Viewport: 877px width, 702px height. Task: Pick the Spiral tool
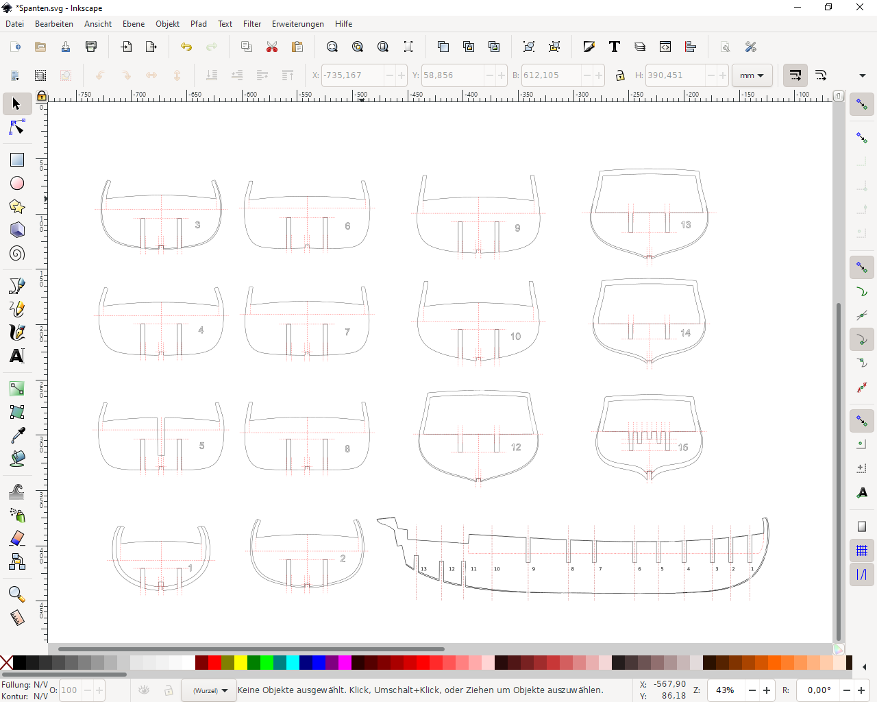17,254
